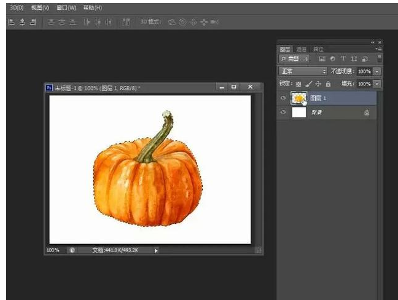Viewport: 398px width, 300px height.
Task: Click the pixel layer filter icon
Action: tap(321, 59)
